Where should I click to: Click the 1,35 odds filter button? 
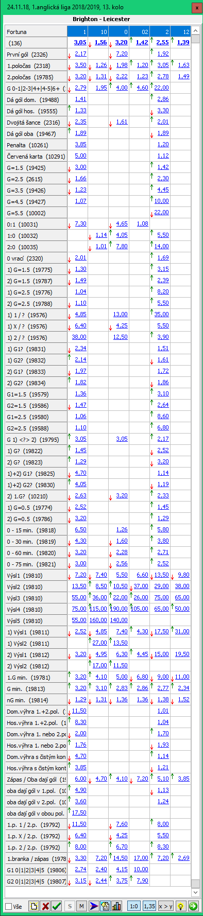pyautogui.click(x=149, y=906)
